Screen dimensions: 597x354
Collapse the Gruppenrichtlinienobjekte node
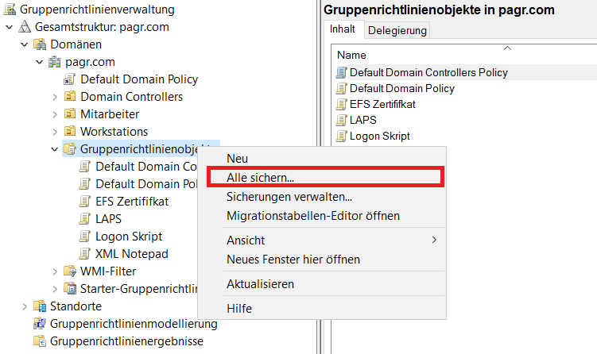(x=54, y=149)
